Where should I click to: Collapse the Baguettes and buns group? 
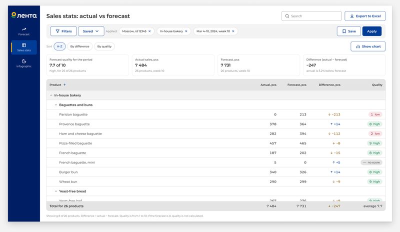tap(56, 105)
